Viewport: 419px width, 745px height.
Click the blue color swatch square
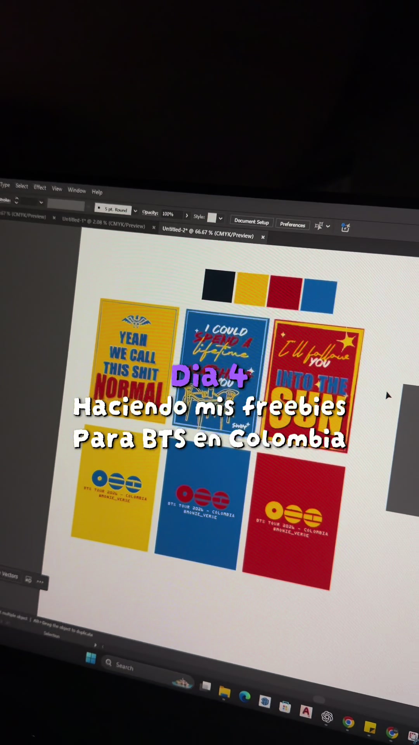319,296
